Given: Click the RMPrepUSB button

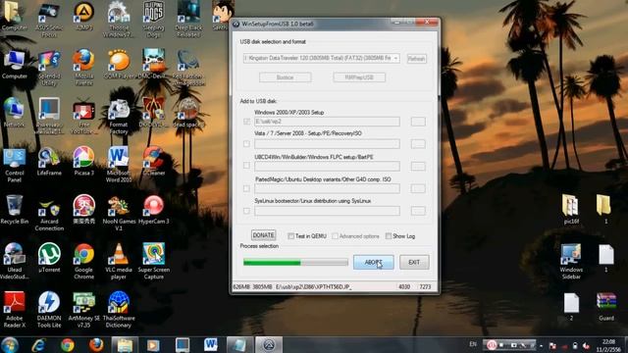Looking at the screenshot, I should coord(359,77).
